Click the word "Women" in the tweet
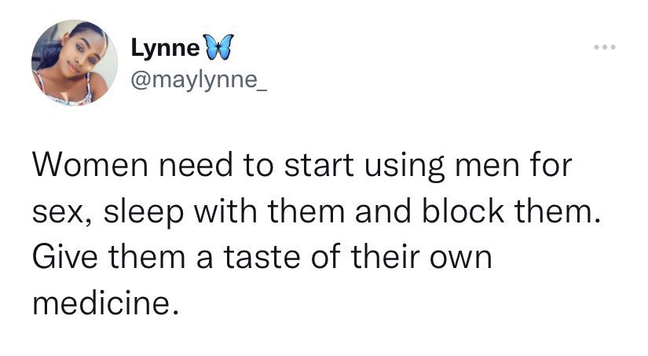This screenshot has height=356, width=648. click(90, 164)
